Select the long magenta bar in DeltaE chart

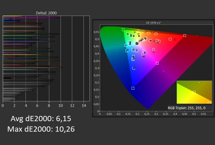coord(31,18)
